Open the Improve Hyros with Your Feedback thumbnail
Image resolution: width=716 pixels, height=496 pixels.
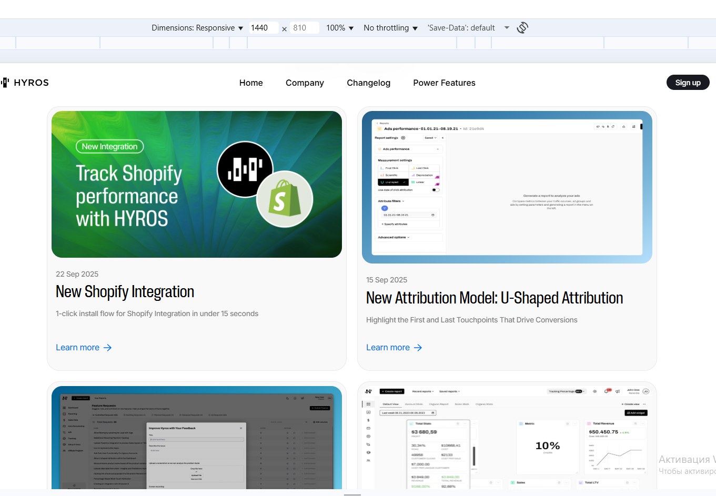(x=197, y=438)
